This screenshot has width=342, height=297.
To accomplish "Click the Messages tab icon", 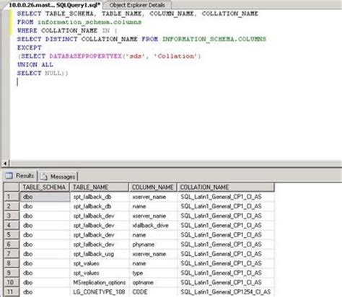I will point(44,177).
